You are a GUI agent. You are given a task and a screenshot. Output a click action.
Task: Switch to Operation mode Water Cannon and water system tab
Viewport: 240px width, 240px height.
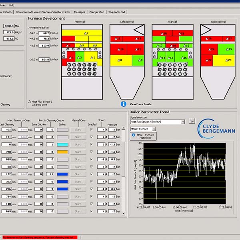(x=43, y=12)
